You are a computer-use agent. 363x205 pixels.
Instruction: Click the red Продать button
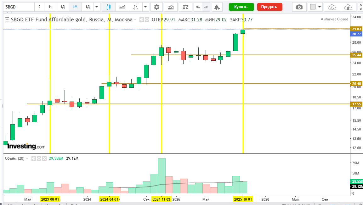pyautogui.click(x=269, y=7)
